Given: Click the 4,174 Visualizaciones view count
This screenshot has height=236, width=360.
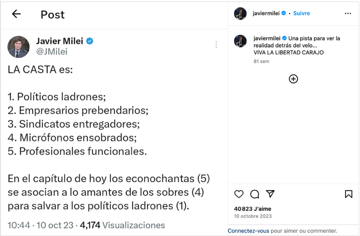Looking at the screenshot, I should coord(122,225).
